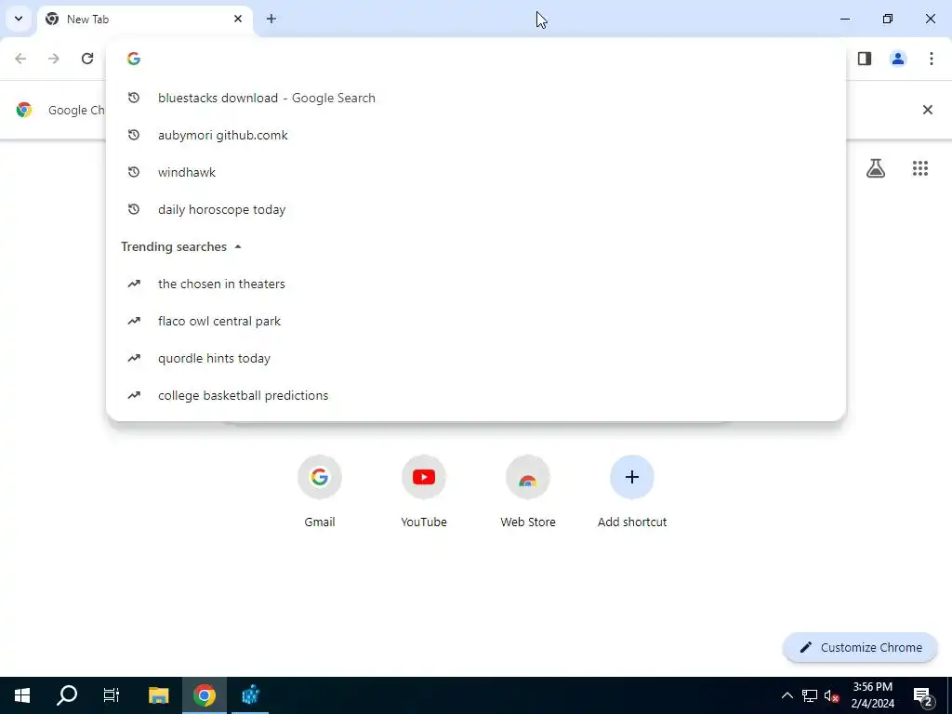Screen dimensions: 952x714
Task: Close the New Tab tab
Action: (x=238, y=19)
